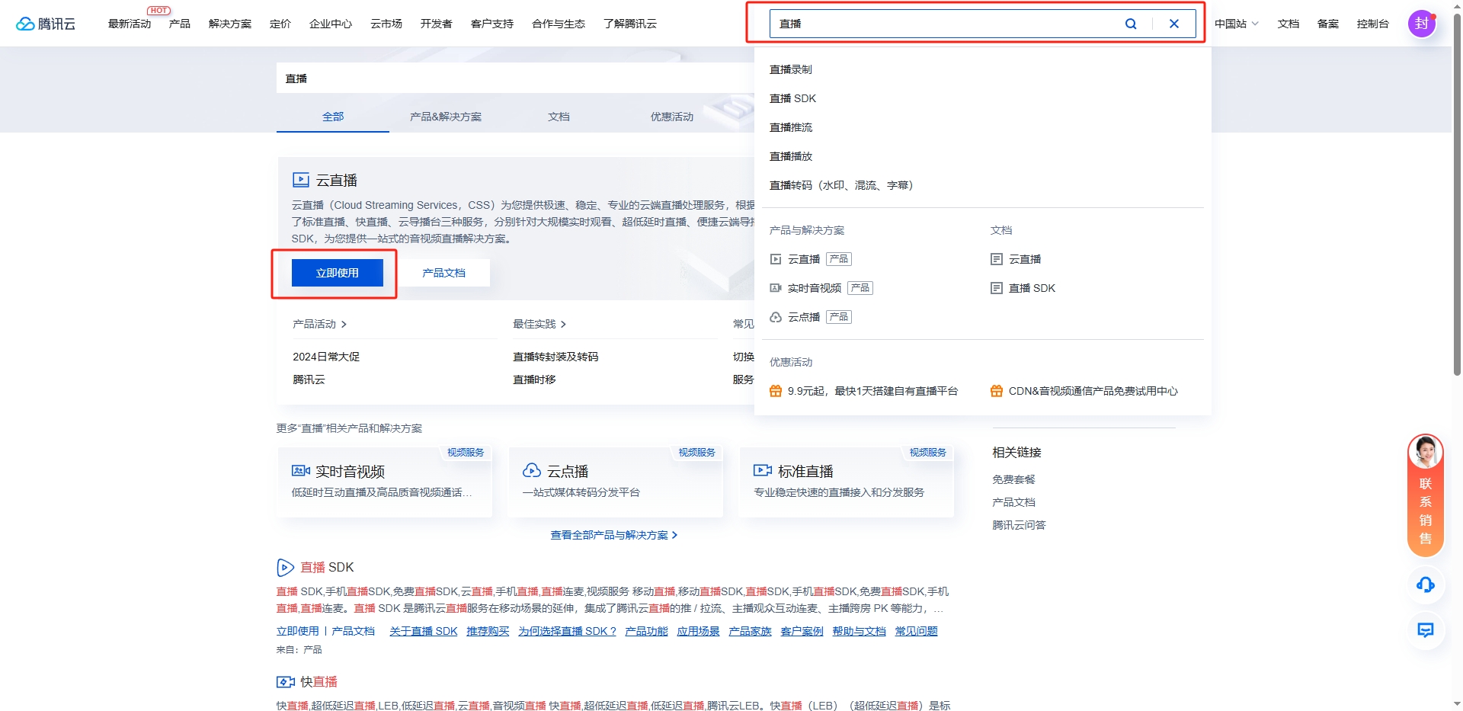Viewport: 1463px width, 711px height.
Task: Click the 云点播 cloud icon in suggestions
Action: (x=776, y=317)
